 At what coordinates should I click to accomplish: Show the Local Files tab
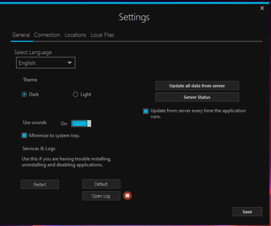[102, 35]
